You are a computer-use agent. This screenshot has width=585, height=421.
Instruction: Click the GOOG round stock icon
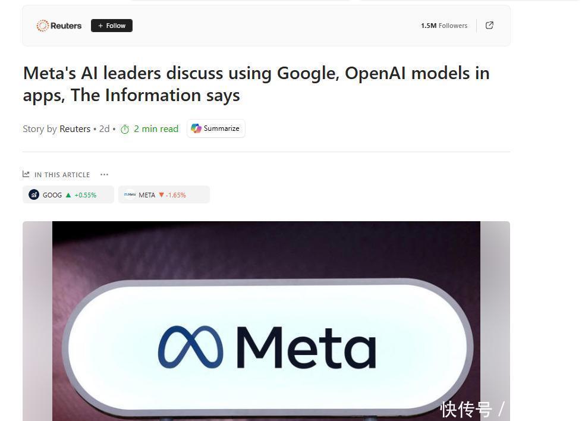pos(34,195)
